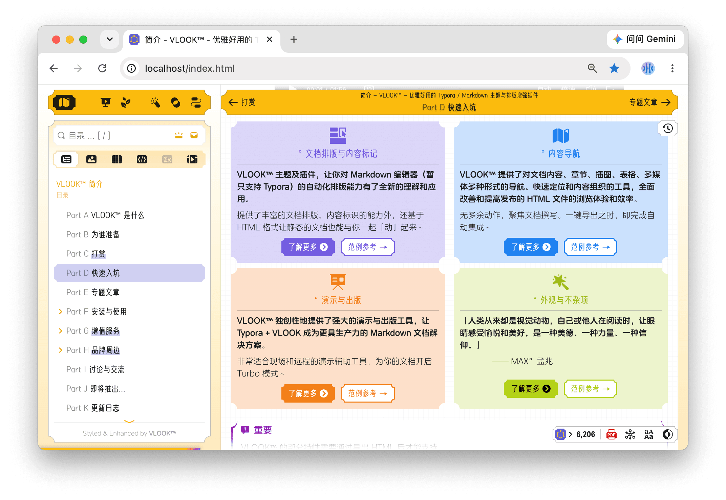Toggle the dark/light mode icon
Viewport: 726px width, 500px height.
pos(667,434)
